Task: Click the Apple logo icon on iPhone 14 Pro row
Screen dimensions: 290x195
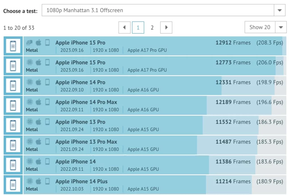Action: [x=38, y=82]
